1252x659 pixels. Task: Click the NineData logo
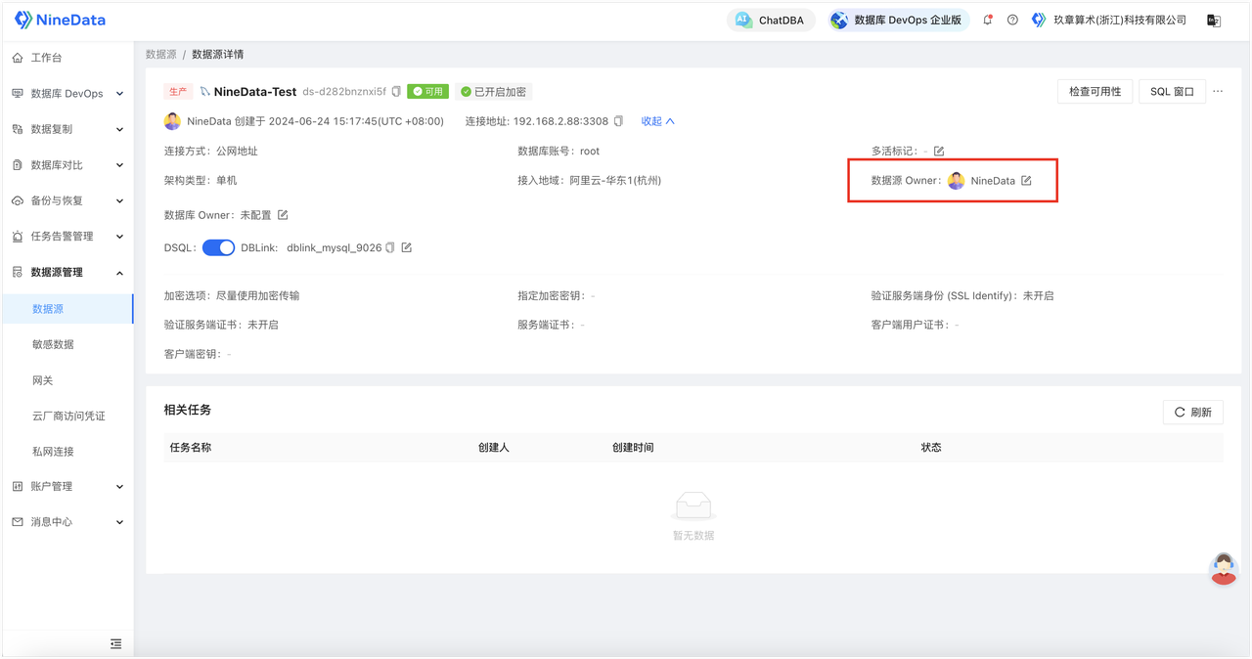pos(61,20)
